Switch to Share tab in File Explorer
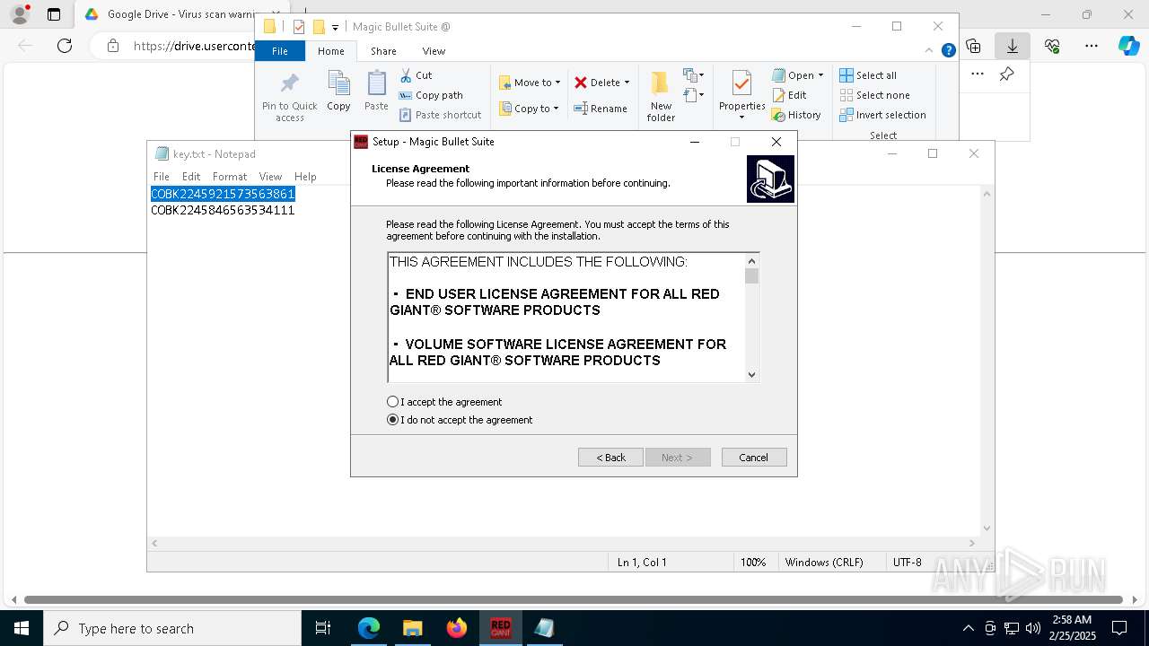The height and width of the screenshot is (646, 1149). coord(383,51)
